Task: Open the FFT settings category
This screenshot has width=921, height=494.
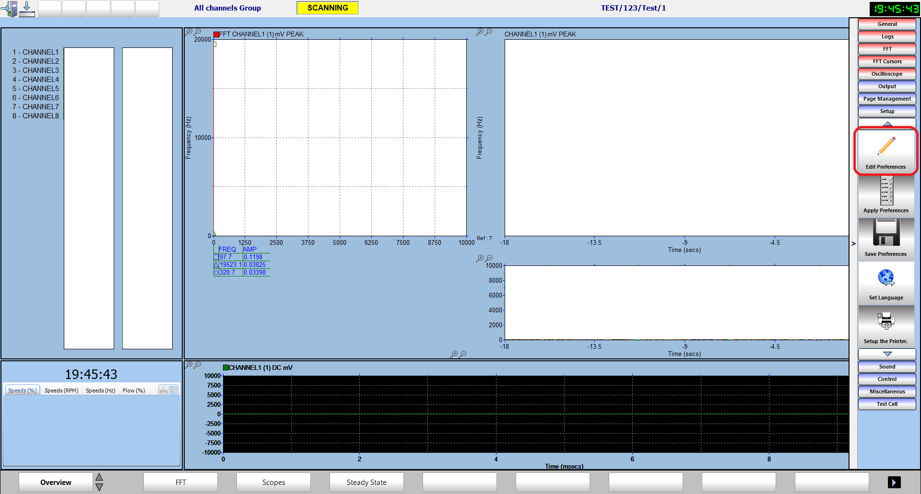Action: [x=887, y=49]
